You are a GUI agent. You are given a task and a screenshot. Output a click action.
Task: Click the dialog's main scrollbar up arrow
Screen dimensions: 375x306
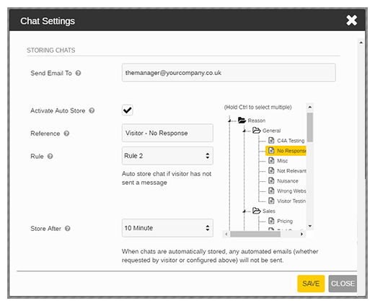pyautogui.click(x=361, y=43)
